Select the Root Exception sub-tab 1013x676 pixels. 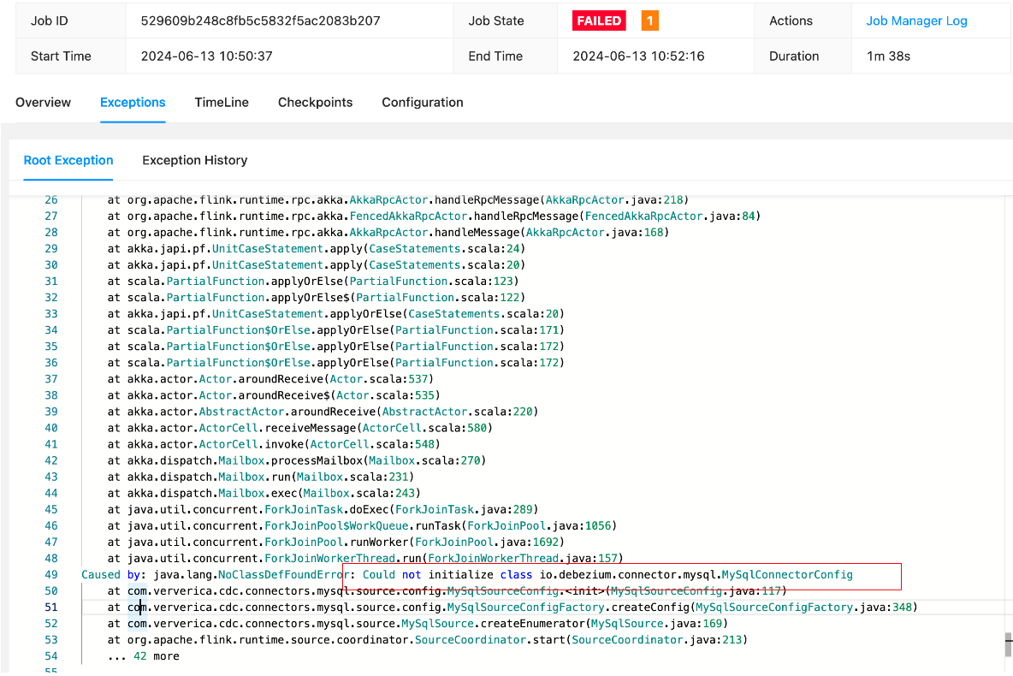(68, 160)
